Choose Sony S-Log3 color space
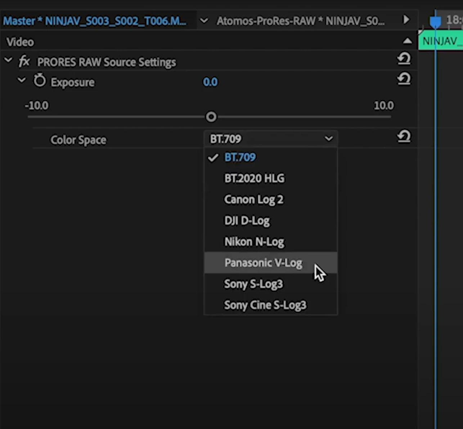Image resolution: width=463 pixels, height=429 pixels. tap(270, 284)
